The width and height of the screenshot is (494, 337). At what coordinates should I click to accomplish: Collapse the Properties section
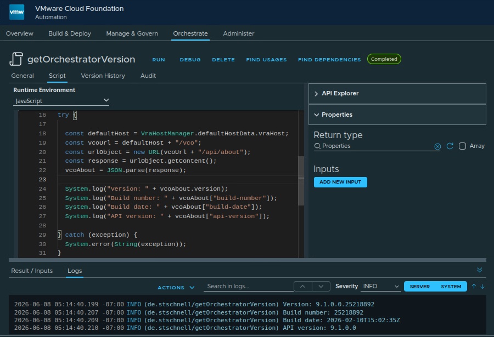tap(397, 115)
